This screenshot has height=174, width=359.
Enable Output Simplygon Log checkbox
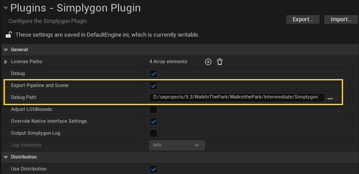[x=153, y=133]
